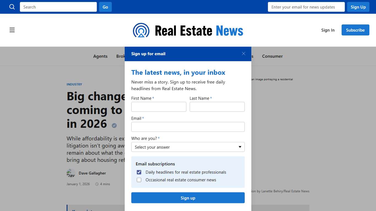Dismiss the 'Sign up for email' popup
Screen dimensions: 376x211
(x=243, y=54)
